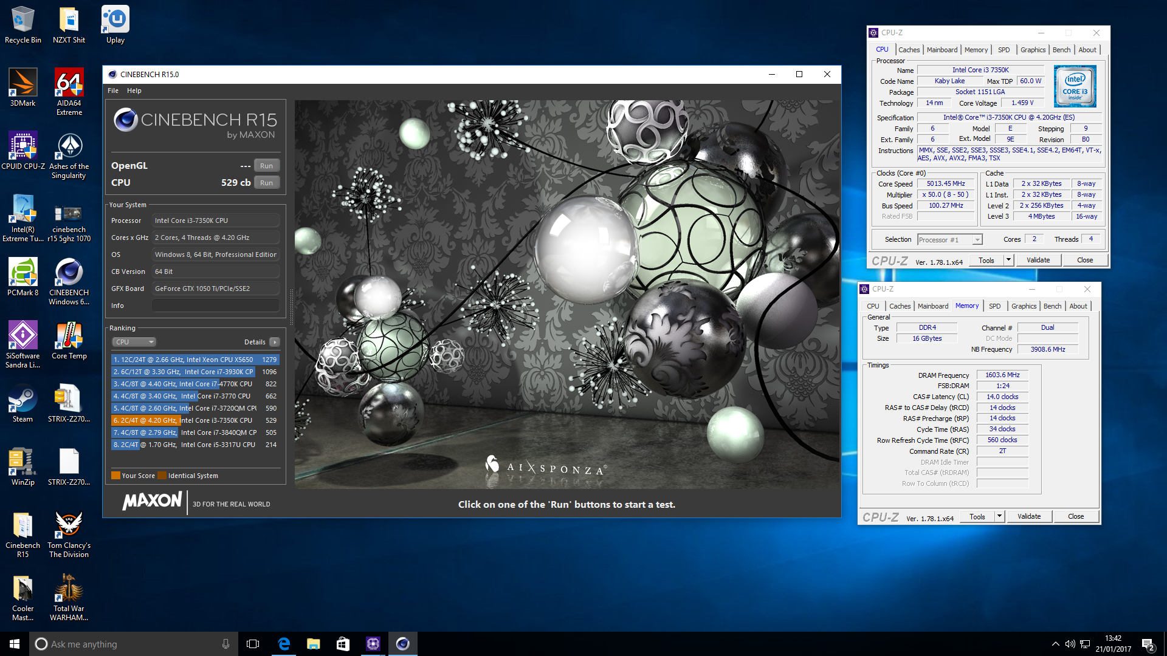Launch the Uplay desktop shortcut
Viewport: 1167px width, 656px height.
click(x=115, y=24)
